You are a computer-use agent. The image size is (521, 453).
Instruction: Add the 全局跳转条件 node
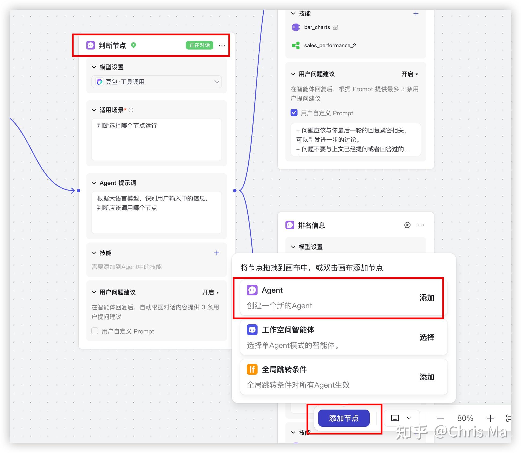427,377
